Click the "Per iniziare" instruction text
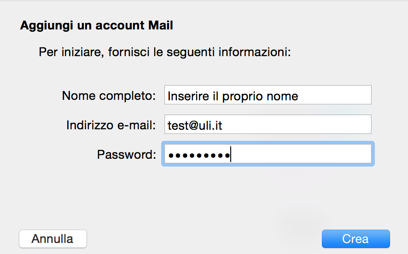Image resolution: width=408 pixels, height=254 pixels. [x=165, y=52]
